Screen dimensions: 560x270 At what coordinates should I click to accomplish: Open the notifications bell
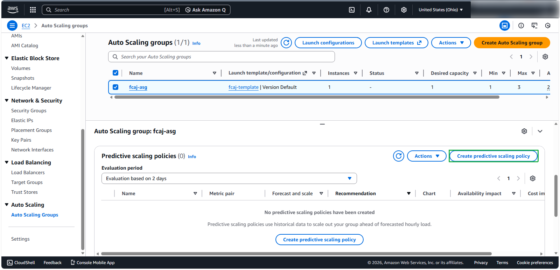click(369, 10)
